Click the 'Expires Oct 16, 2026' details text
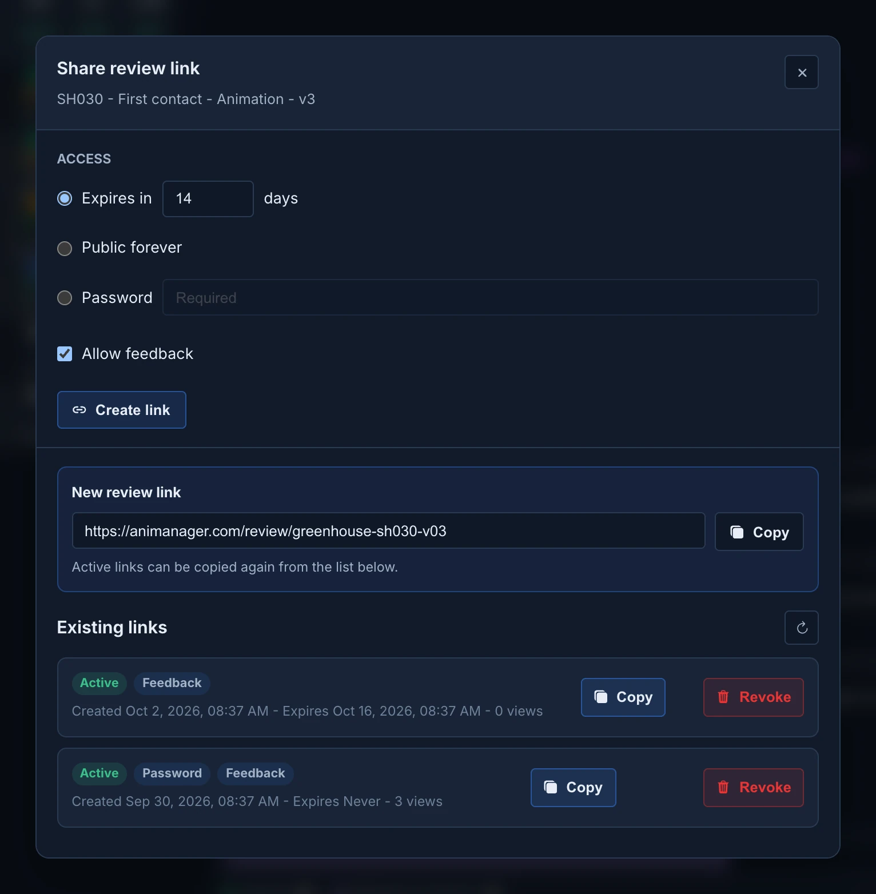 point(381,711)
